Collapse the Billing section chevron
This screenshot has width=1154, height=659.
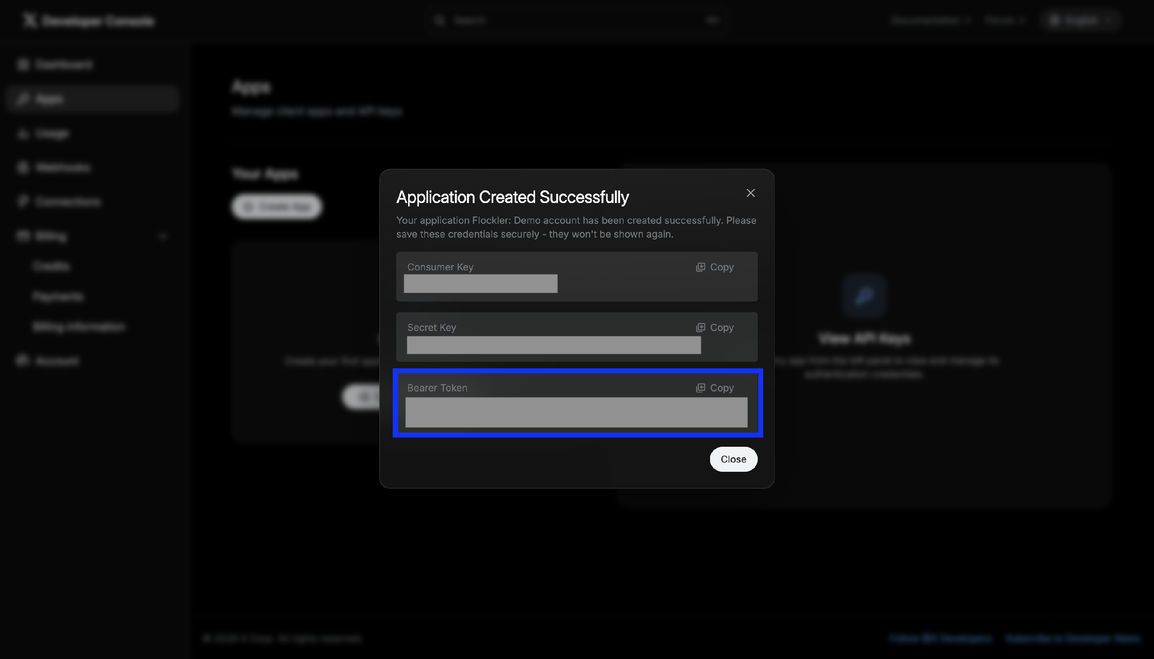click(163, 236)
